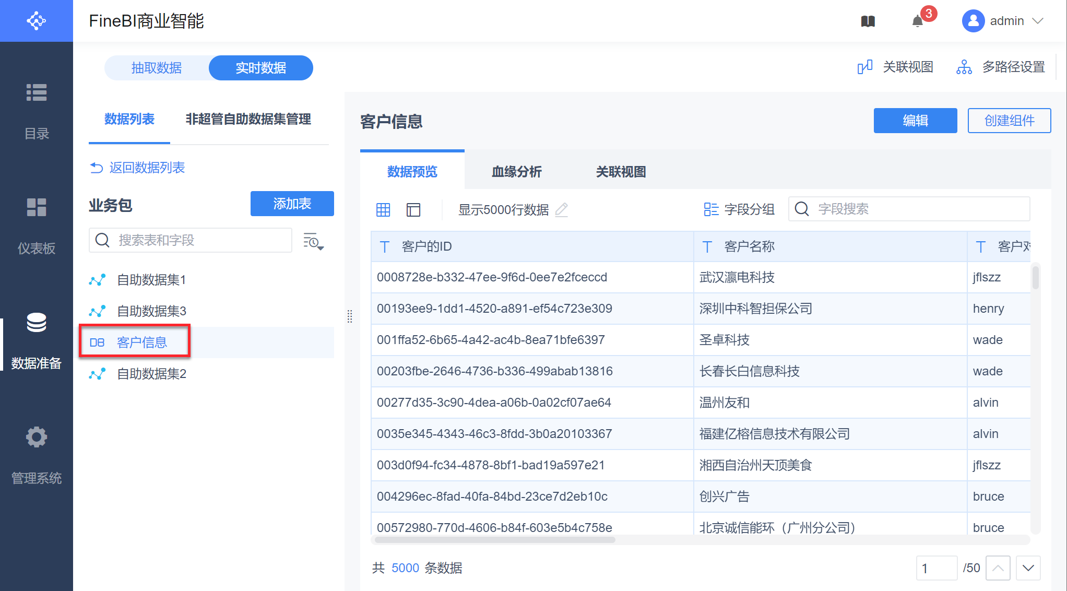Open the 仪表板 dashboard icon

click(37, 207)
